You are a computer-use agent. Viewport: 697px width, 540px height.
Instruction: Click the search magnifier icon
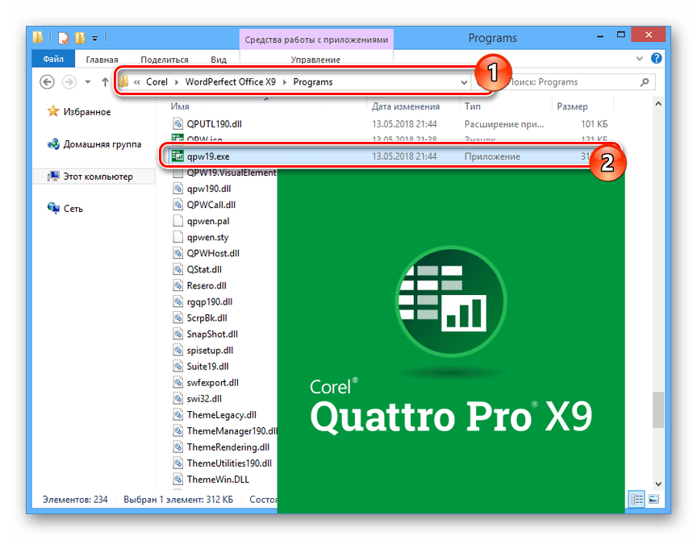click(x=644, y=82)
